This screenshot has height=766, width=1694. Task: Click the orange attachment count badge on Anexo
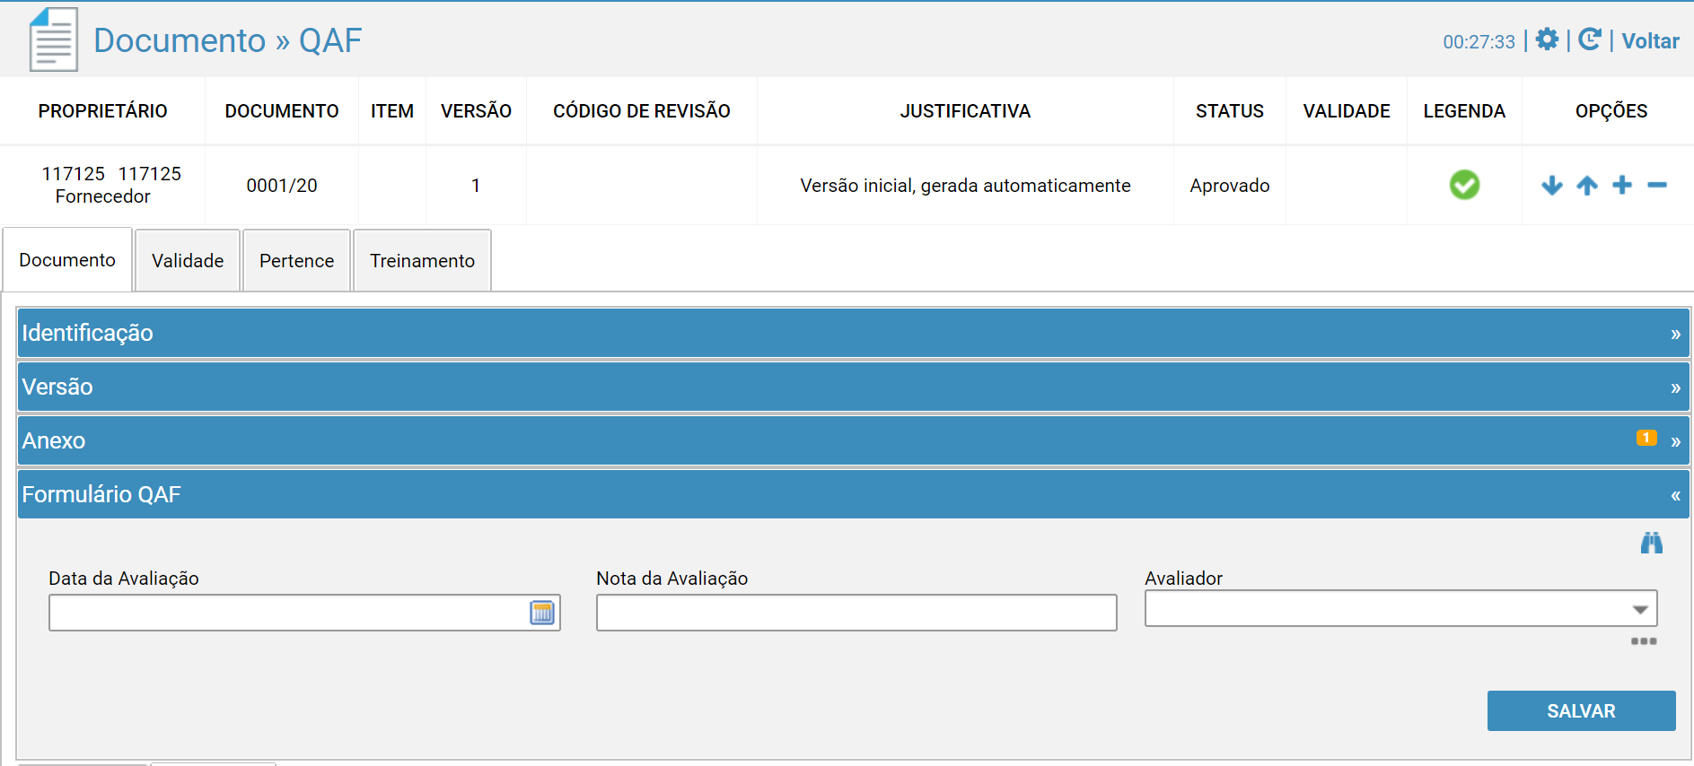pos(1646,438)
